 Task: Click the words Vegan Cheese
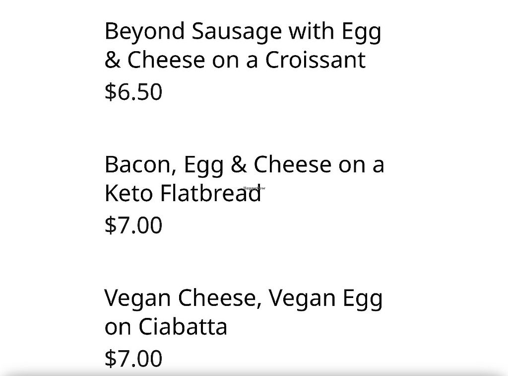pyautogui.click(x=181, y=298)
